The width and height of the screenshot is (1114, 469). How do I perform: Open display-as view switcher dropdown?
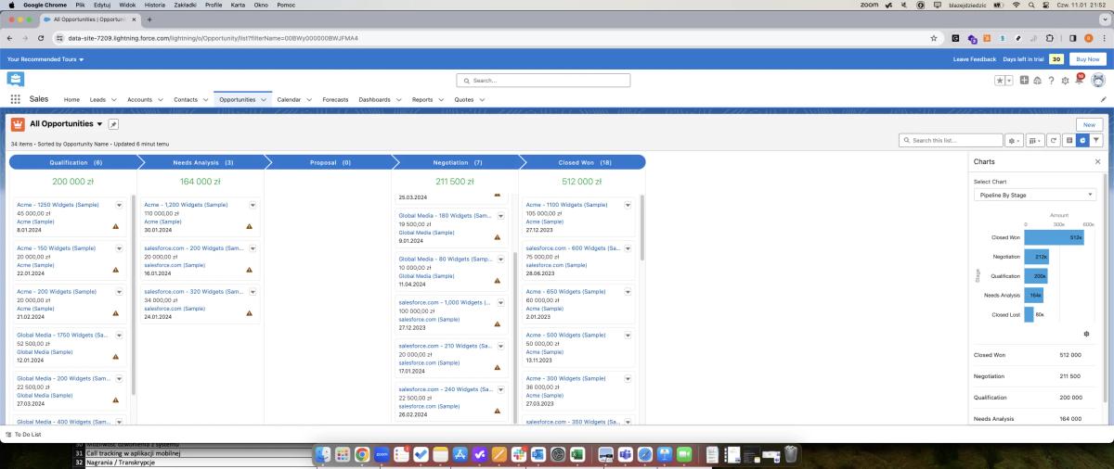click(x=1036, y=140)
